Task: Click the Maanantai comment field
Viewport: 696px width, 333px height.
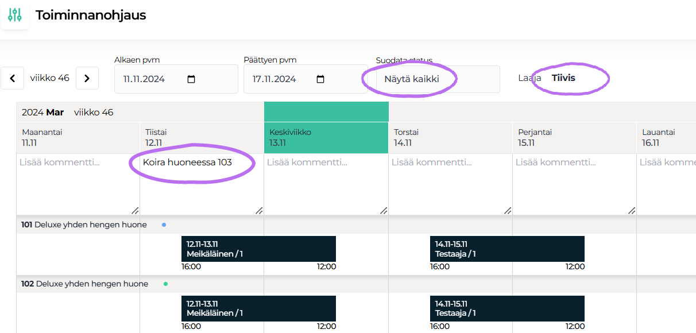Action: (x=78, y=184)
